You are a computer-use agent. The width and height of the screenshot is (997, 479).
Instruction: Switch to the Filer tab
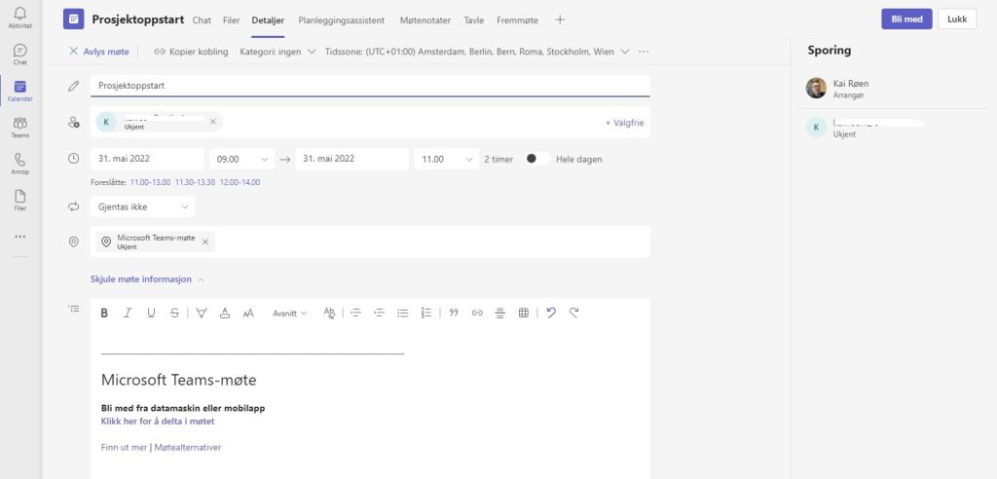click(232, 20)
